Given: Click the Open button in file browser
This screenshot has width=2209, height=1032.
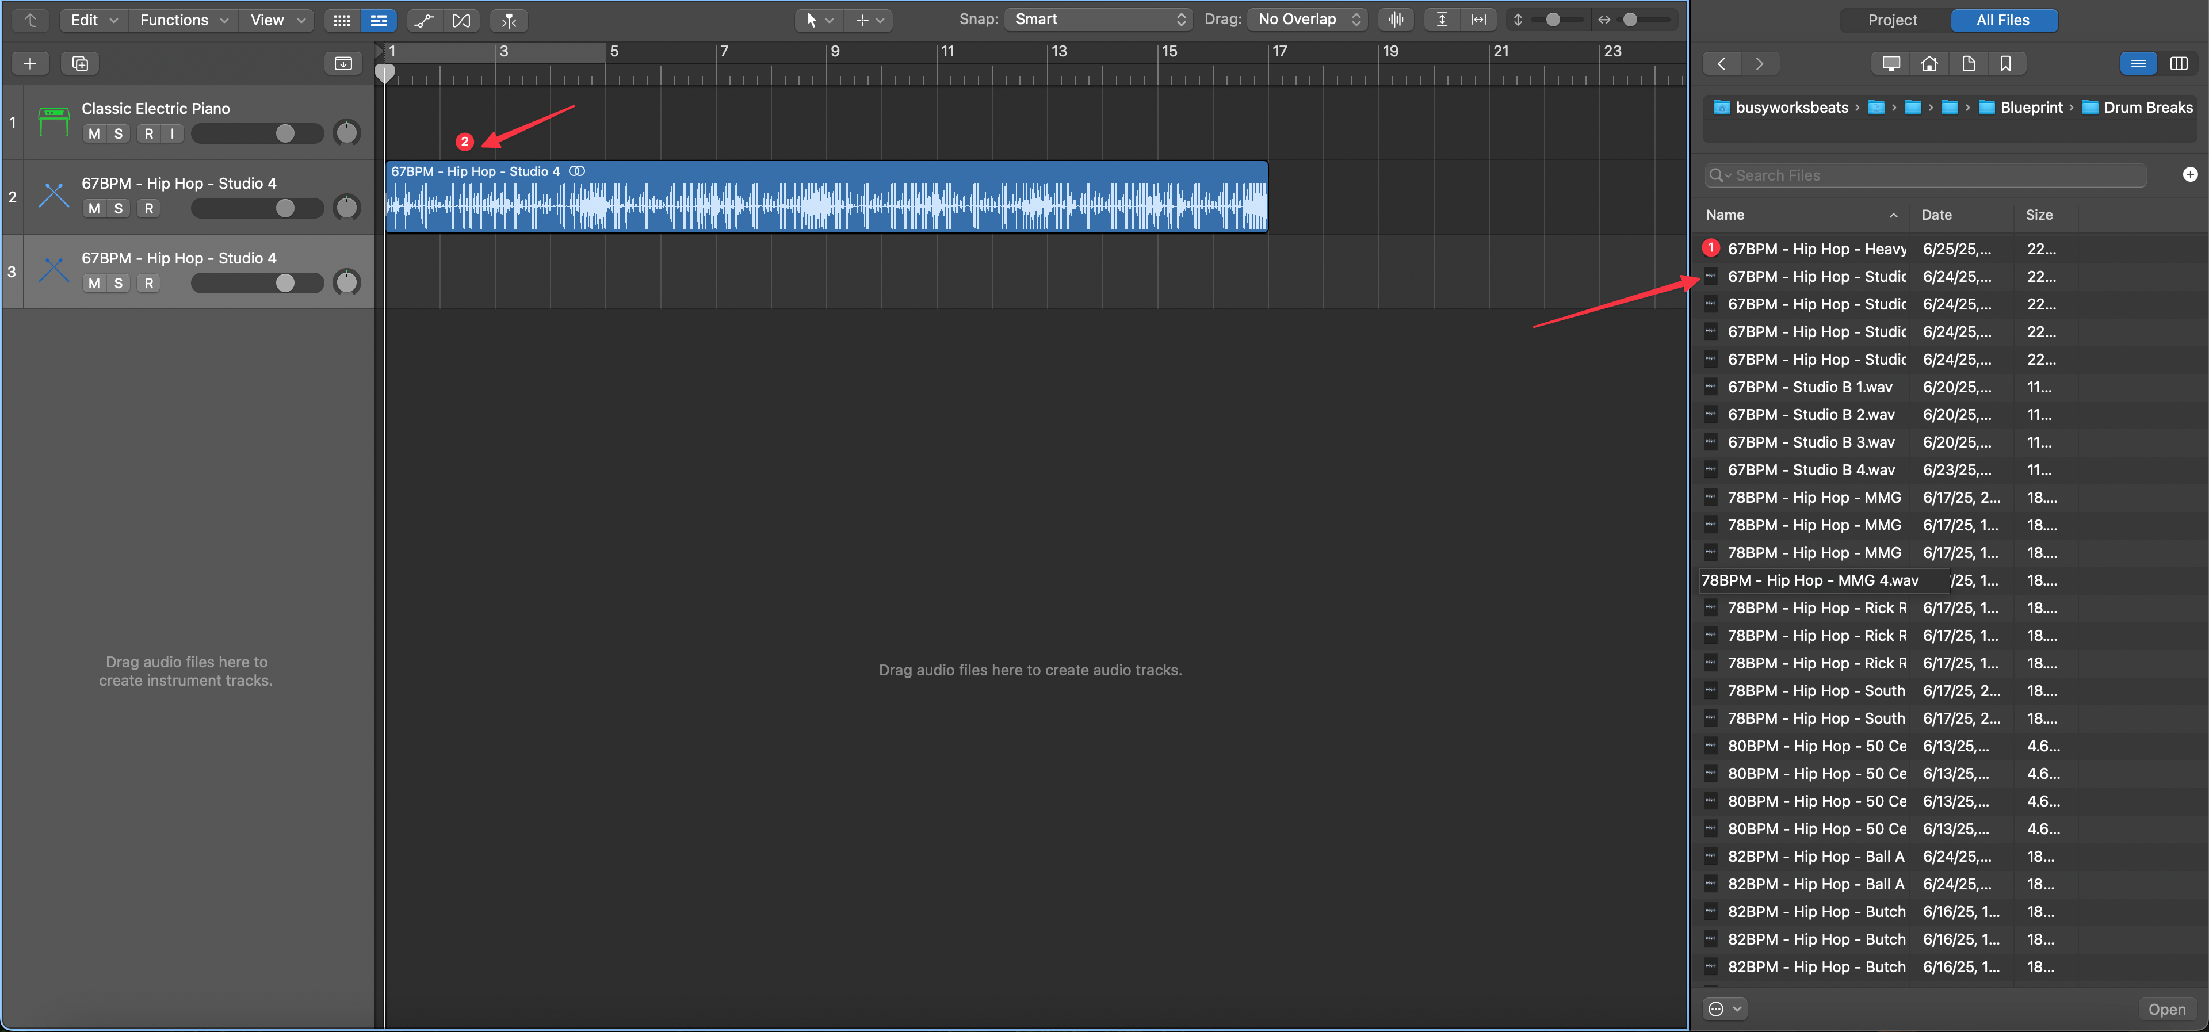Looking at the screenshot, I should pyautogui.click(x=2166, y=1009).
